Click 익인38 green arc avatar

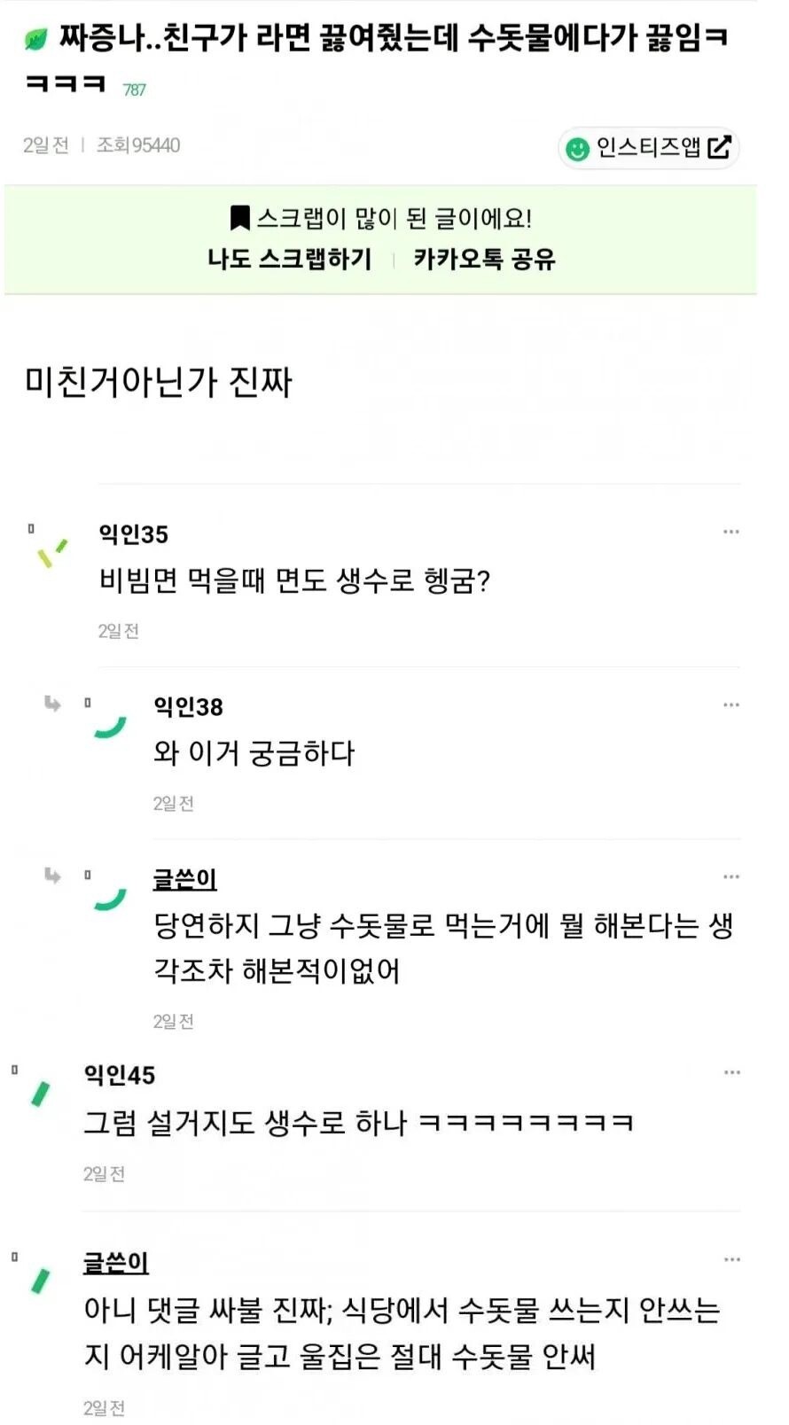click(111, 727)
